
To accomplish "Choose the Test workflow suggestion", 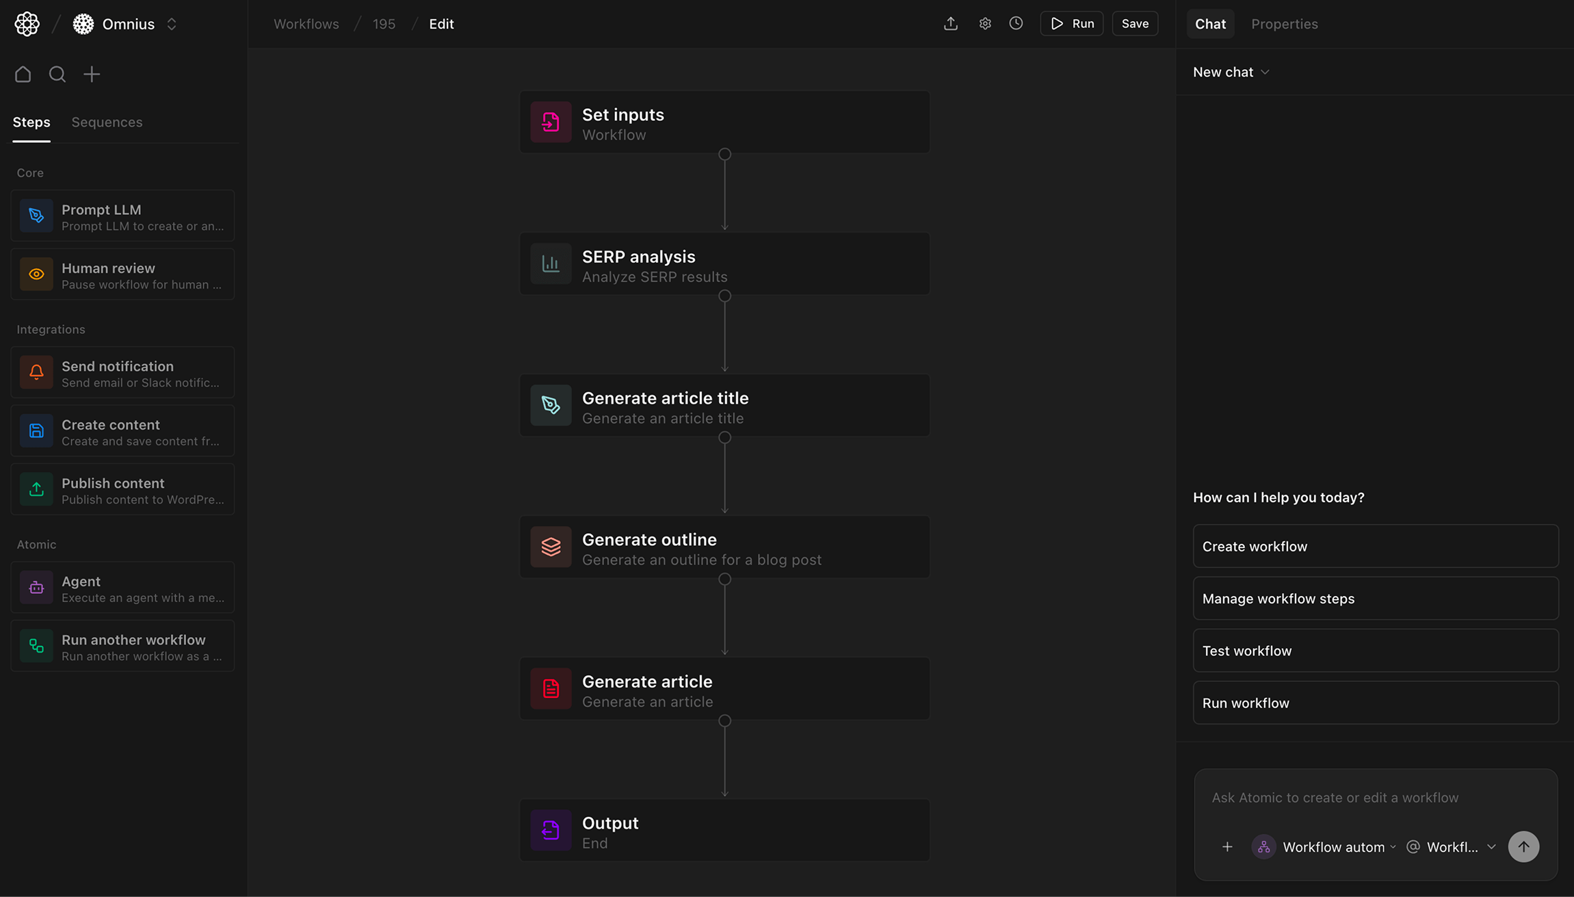I will 1375,651.
